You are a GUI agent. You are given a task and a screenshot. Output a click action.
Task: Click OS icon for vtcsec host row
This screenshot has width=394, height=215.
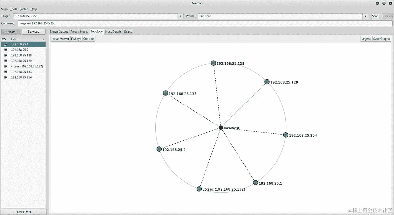(6, 66)
